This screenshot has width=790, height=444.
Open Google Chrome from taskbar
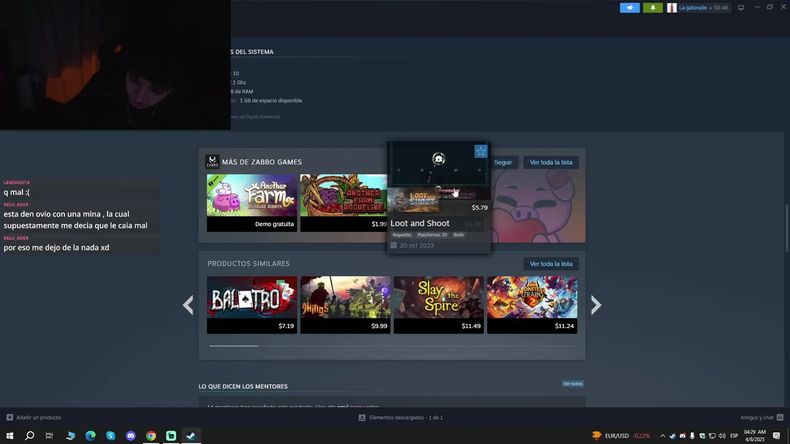pyautogui.click(x=151, y=436)
